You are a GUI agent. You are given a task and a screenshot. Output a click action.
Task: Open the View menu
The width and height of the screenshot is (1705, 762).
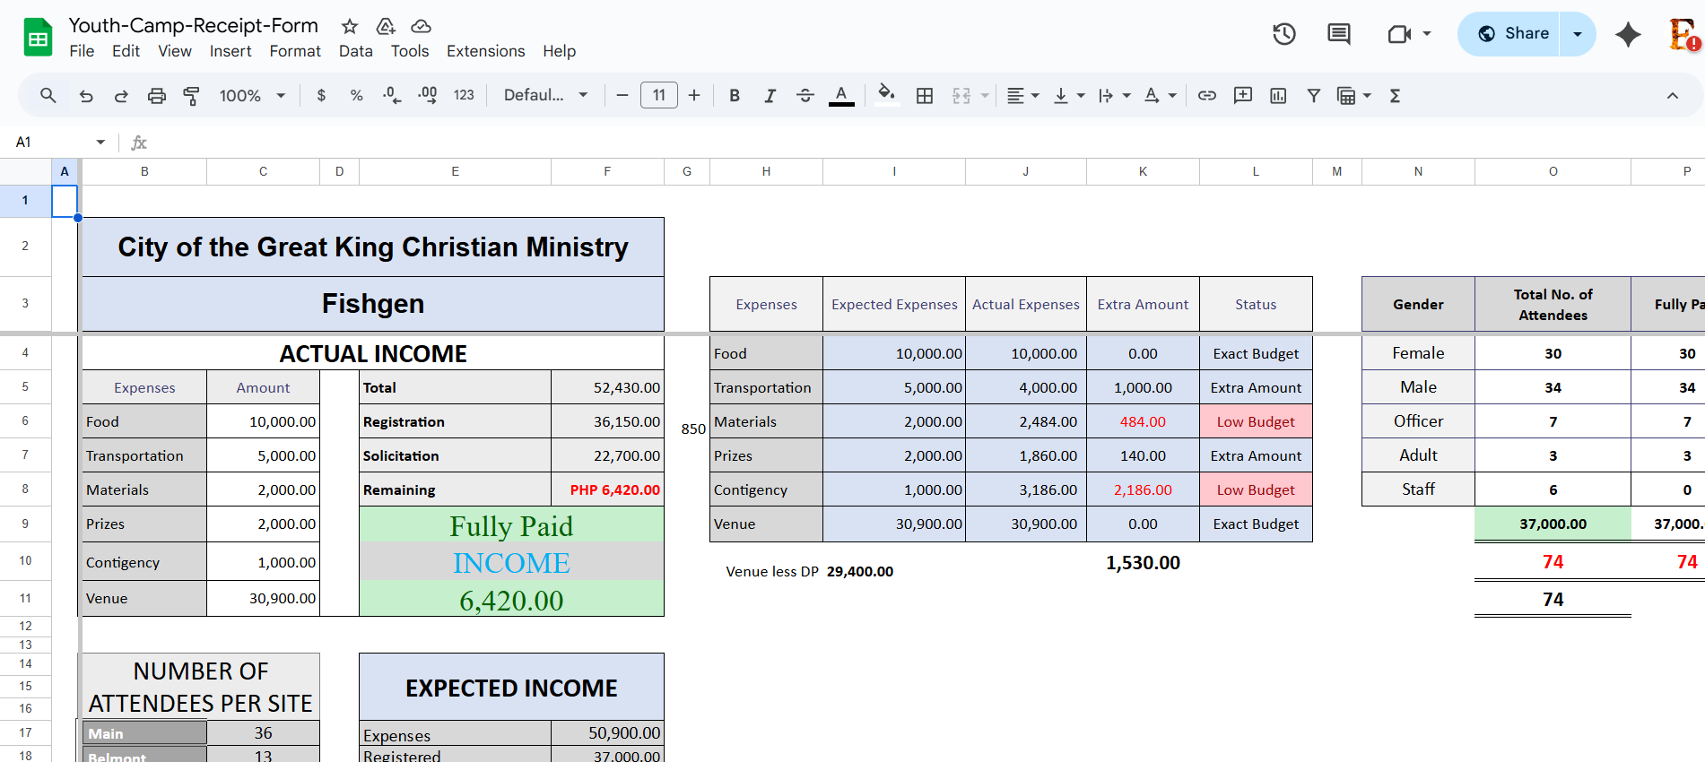coord(175,51)
